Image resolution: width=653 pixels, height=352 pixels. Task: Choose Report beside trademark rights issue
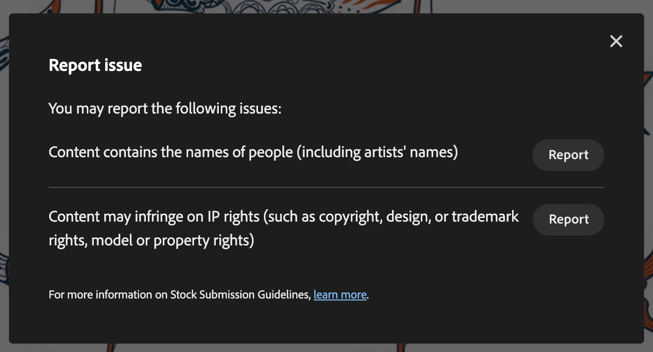(568, 220)
